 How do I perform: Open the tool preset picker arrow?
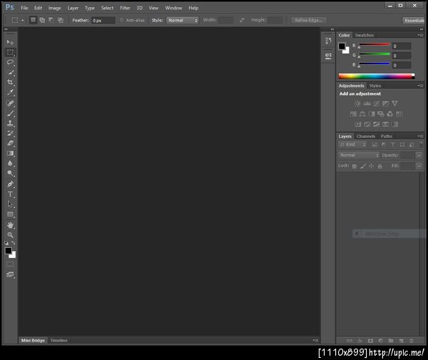click(x=23, y=20)
